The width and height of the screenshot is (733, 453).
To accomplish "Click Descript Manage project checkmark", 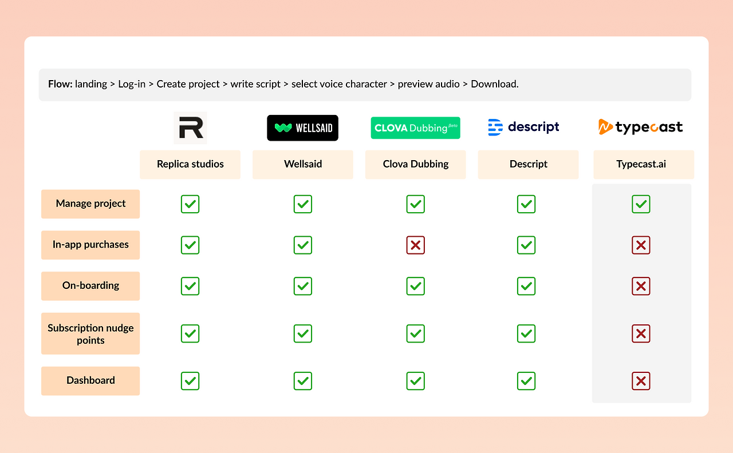I will pos(526,204).
